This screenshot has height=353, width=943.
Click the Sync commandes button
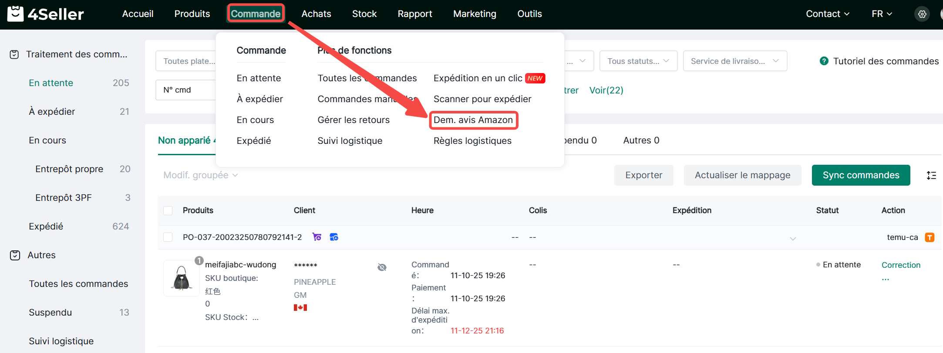[861, 175]
